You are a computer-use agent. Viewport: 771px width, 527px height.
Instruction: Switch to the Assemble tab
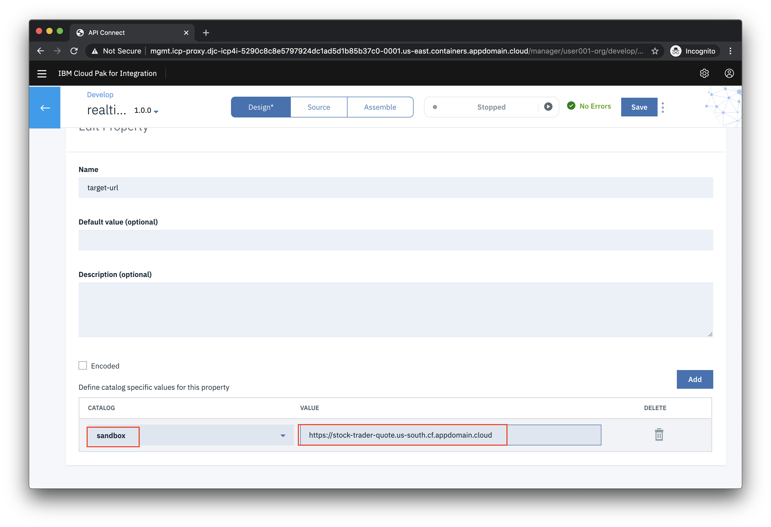point(380,107)
